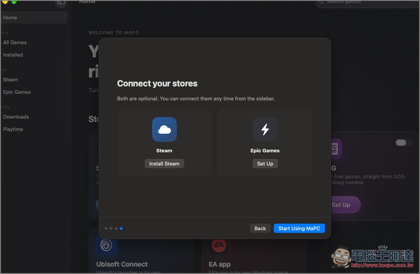Viewport: 420px width, 274px height.
Task: View Playtime in the sidebar
Action: pyautogui.click(x=13, y=129)
